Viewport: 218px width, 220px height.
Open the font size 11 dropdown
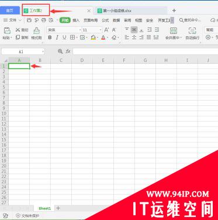click(101, 30)
